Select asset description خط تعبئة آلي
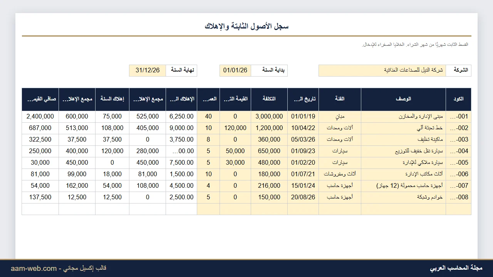This screenshot has height=277, width=493. point(403,128)
